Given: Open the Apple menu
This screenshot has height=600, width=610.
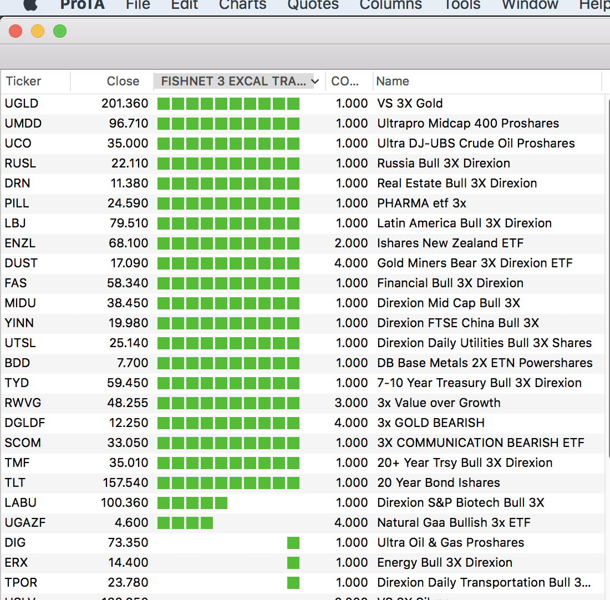Looking at the screenshot, I should [30, 4].
